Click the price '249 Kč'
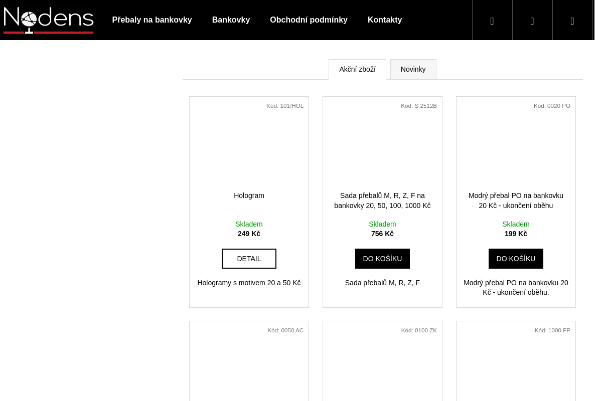Image resolution: width=602 pixels, height=401 pixels. (x=249, y=234)
